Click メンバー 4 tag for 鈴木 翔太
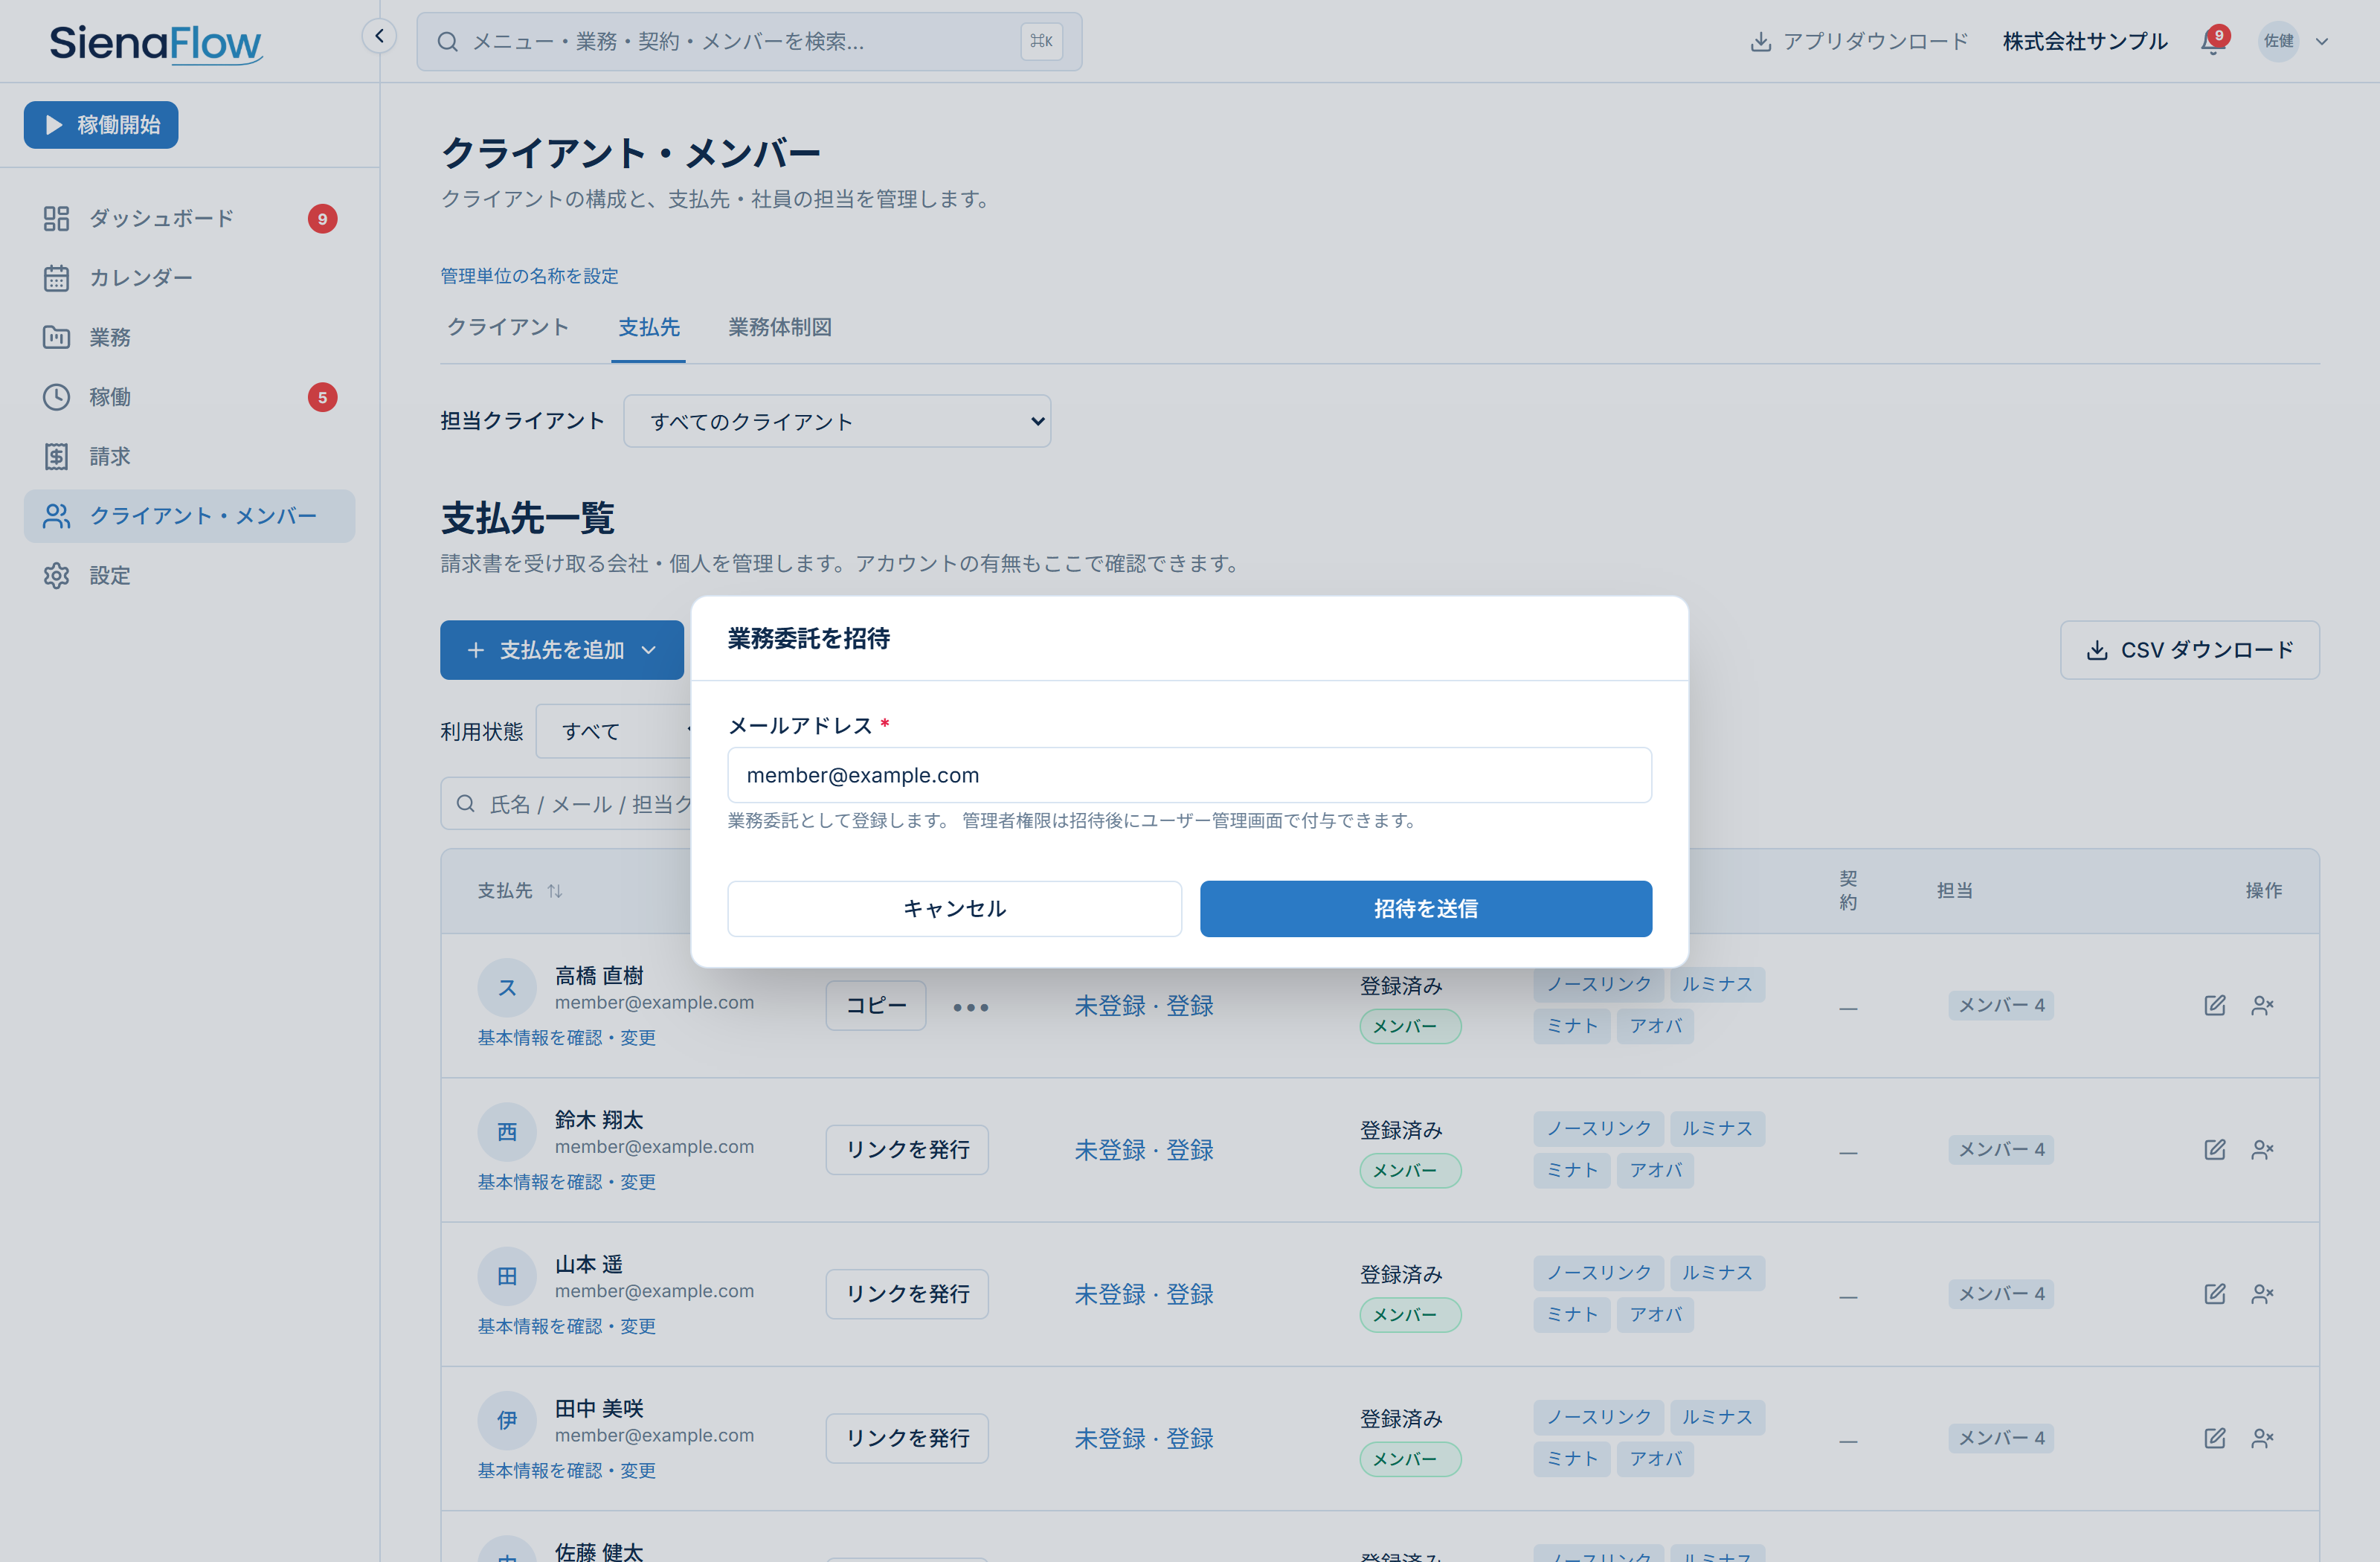Viewport: 2380px width, 1562px height. pos(2000,1150)
